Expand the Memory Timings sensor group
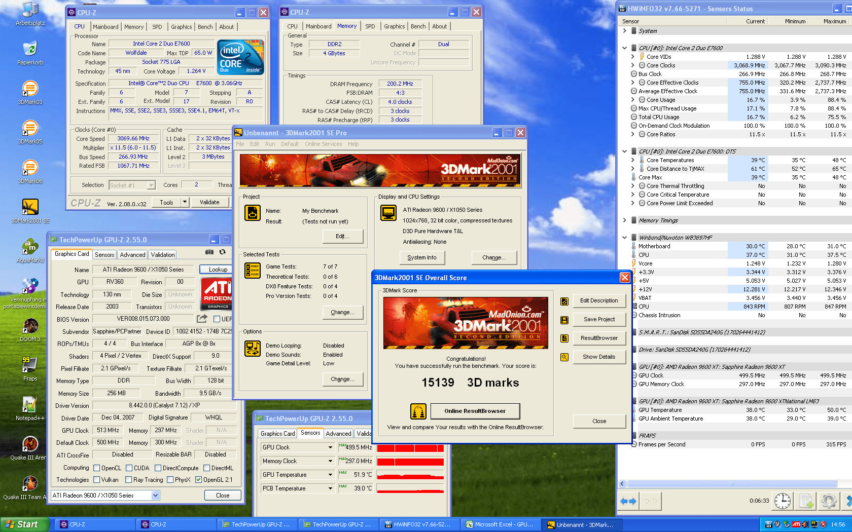Viewport: 852px width, 532px height. pos(625,220)
